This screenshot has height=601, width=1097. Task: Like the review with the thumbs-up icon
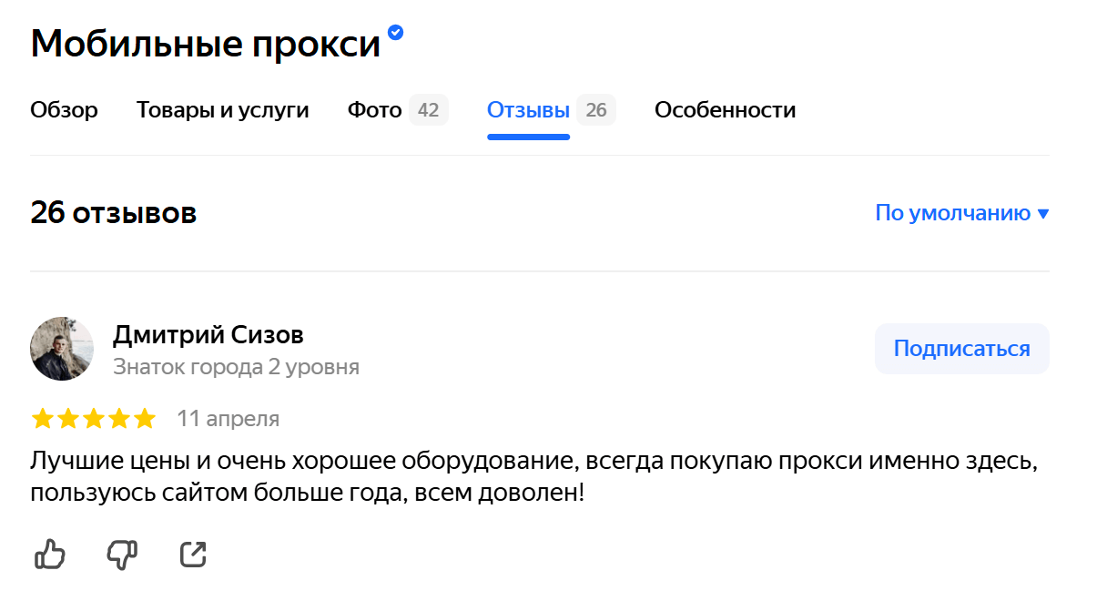[50, 554]
